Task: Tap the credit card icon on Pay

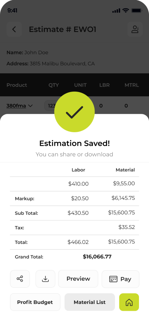Action: 113,279
